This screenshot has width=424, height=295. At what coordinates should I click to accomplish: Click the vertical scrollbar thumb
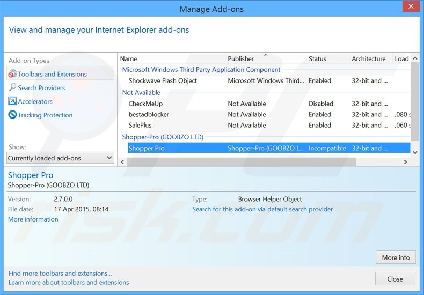pos(415,101)
